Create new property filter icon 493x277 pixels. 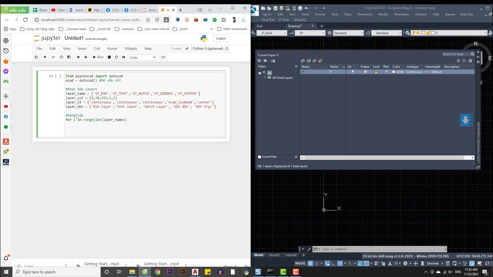coord(259,61)
